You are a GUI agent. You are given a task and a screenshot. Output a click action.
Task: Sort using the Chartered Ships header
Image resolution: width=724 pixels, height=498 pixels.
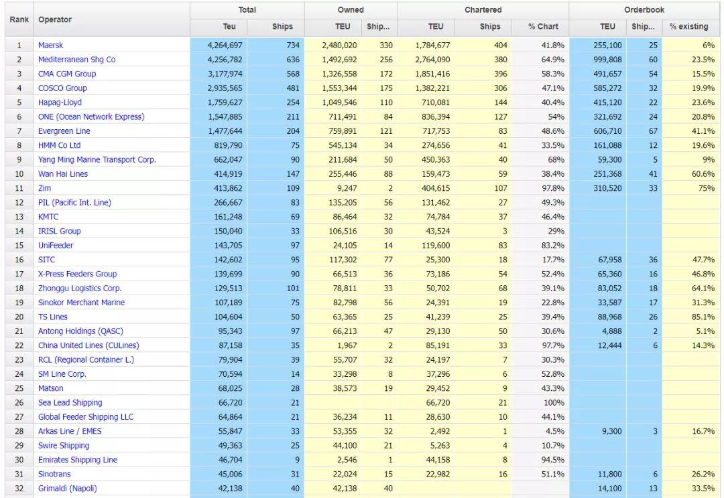489,27
